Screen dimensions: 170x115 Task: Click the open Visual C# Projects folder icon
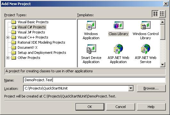[14, 27]
